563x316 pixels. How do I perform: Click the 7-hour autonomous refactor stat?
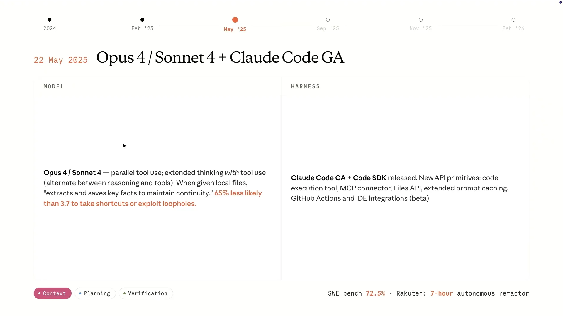(x=479, y=293)
